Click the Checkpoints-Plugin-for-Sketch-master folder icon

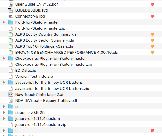[x=11, y=59]
